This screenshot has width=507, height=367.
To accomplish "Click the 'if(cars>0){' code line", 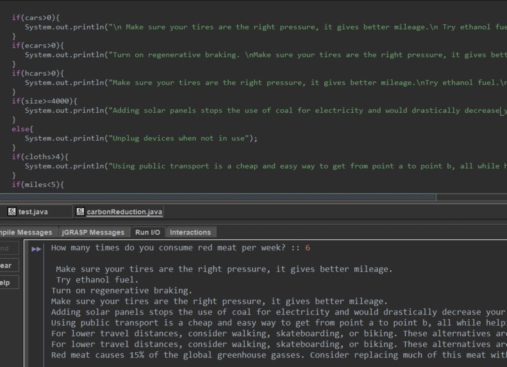I will pos(35,18).
